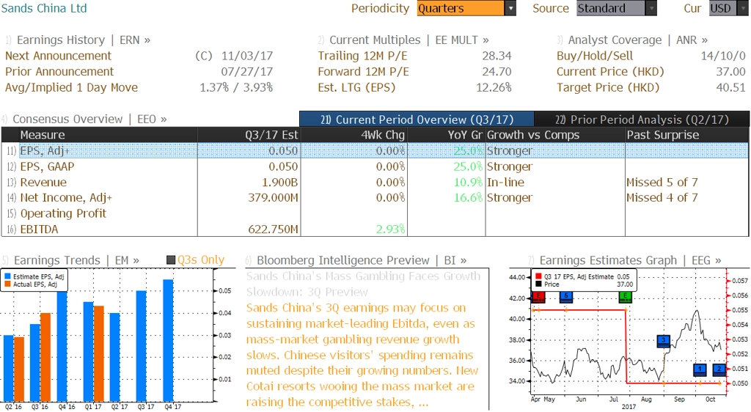751x412 pixels.
Task: Click Revenue estimate value 1.900B
Action: [279, 183]
